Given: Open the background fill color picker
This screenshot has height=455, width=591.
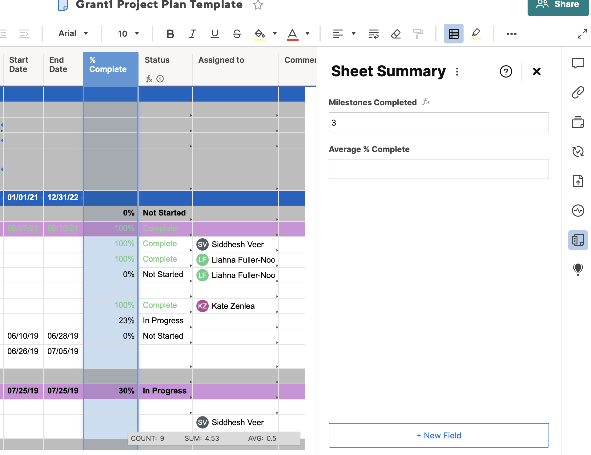Looking at the screenshot, I should point(275,34).
